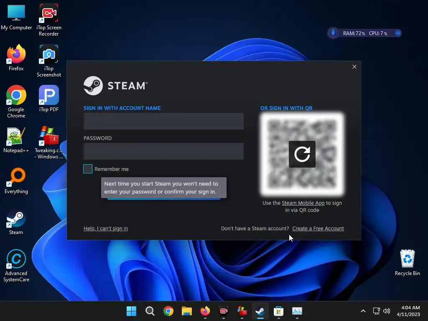Enable the Remember me checkbox
The height and width of the screenshot is (321, 428).
click(88, 169)
